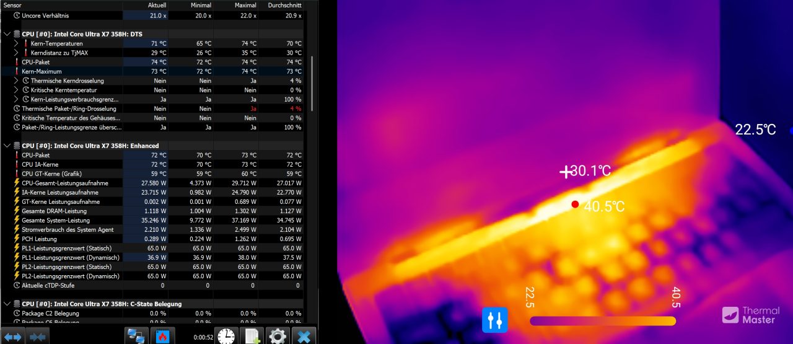Collapse the Intel Core Ultra X7 358H: Enhanced group
Viewport: 793px width, 344px height.
tap(7, 146)
